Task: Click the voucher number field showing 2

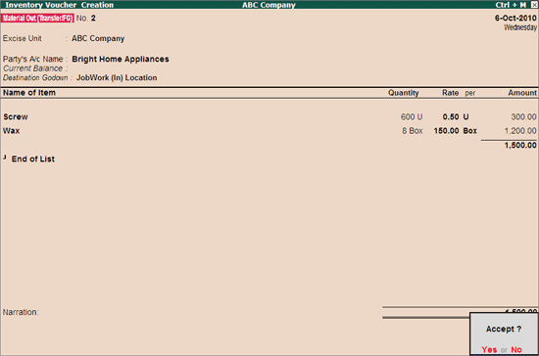Action: [93, 19]
